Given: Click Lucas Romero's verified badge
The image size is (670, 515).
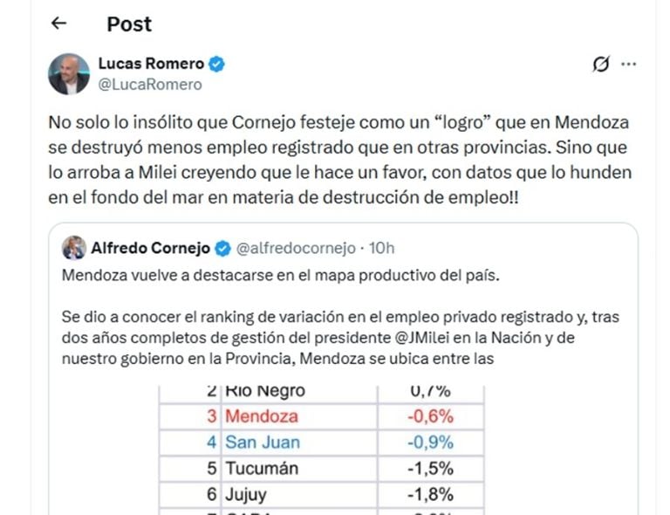Looking at the screenshot, I should point(216,64).
